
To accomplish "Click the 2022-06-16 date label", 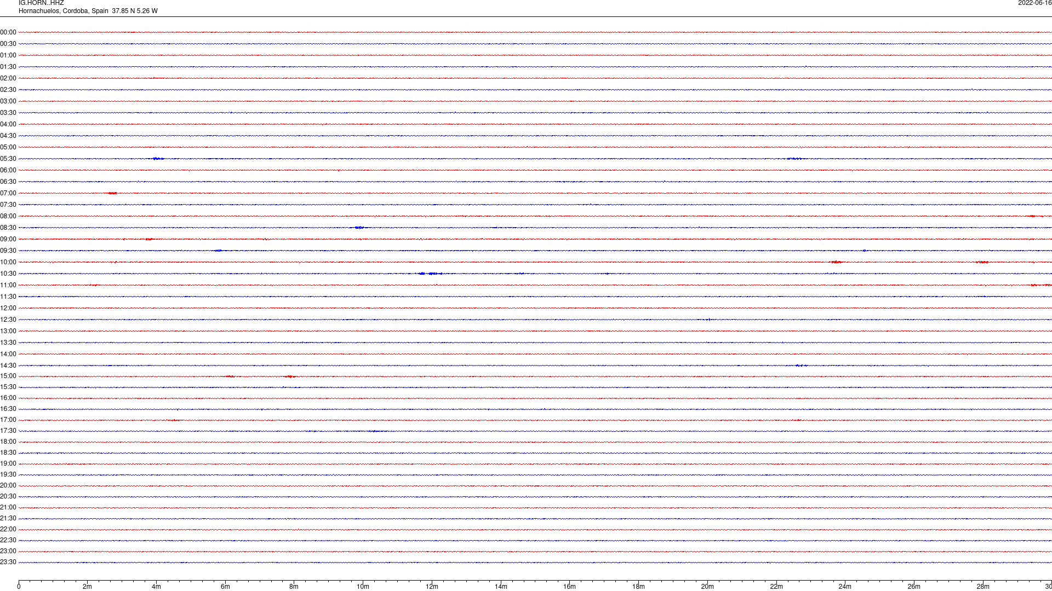I will click(x=1034, y=3).
